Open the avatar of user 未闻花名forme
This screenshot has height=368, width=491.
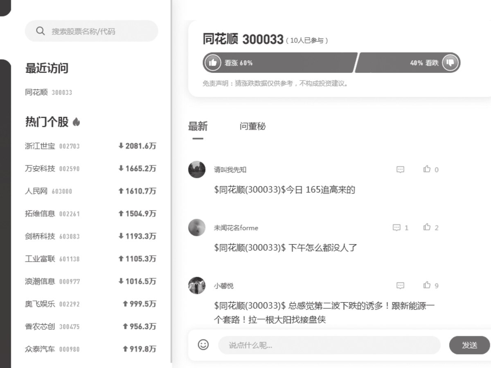[x=197, y=227]
